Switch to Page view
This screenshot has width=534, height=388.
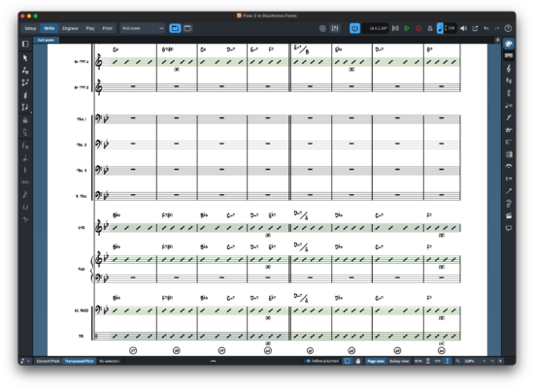(x=376, y=361)
